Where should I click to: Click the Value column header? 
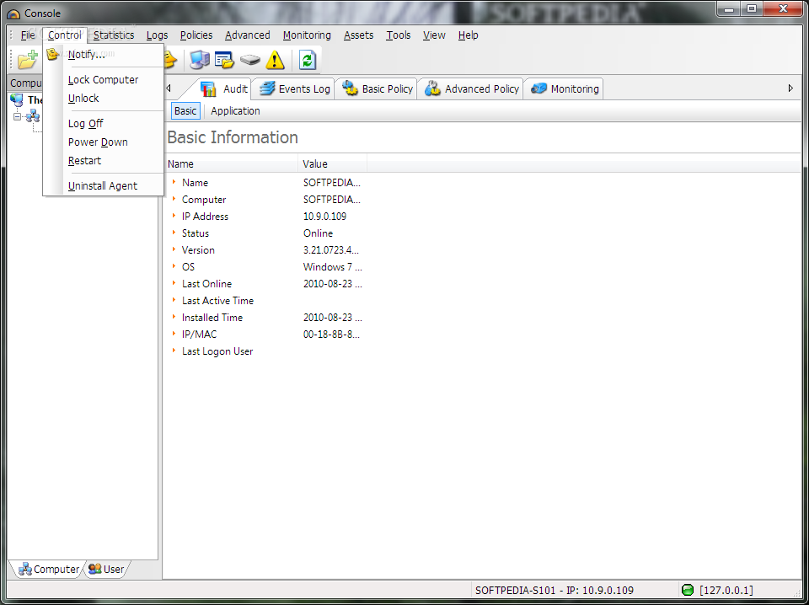tap(333, 164)
